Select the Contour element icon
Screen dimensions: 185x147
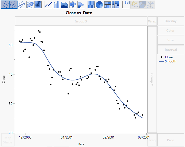[38, 5]
